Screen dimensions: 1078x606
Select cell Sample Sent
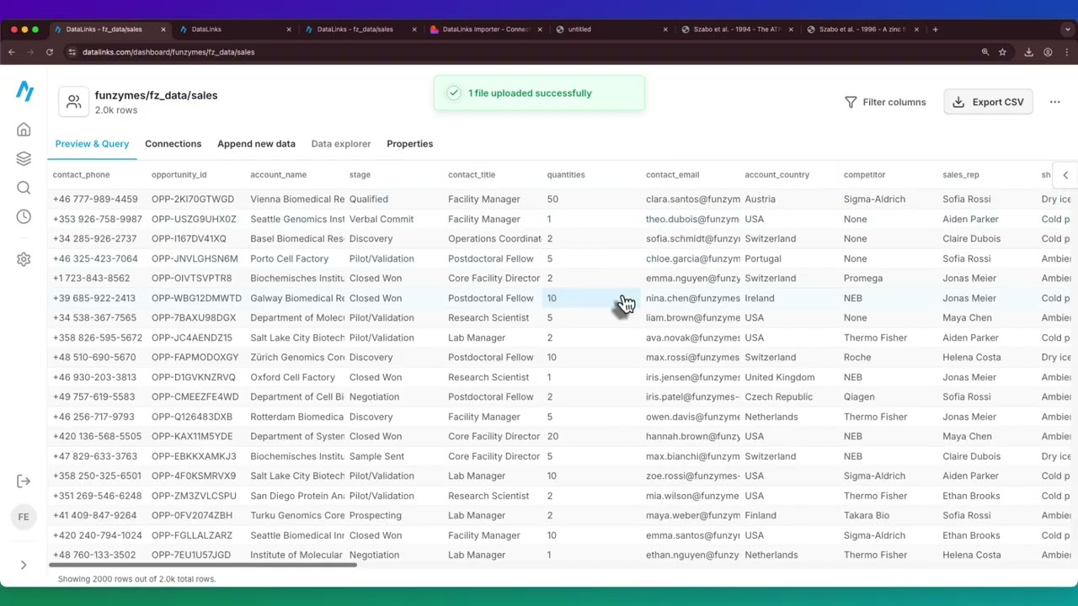pos(376,456)
